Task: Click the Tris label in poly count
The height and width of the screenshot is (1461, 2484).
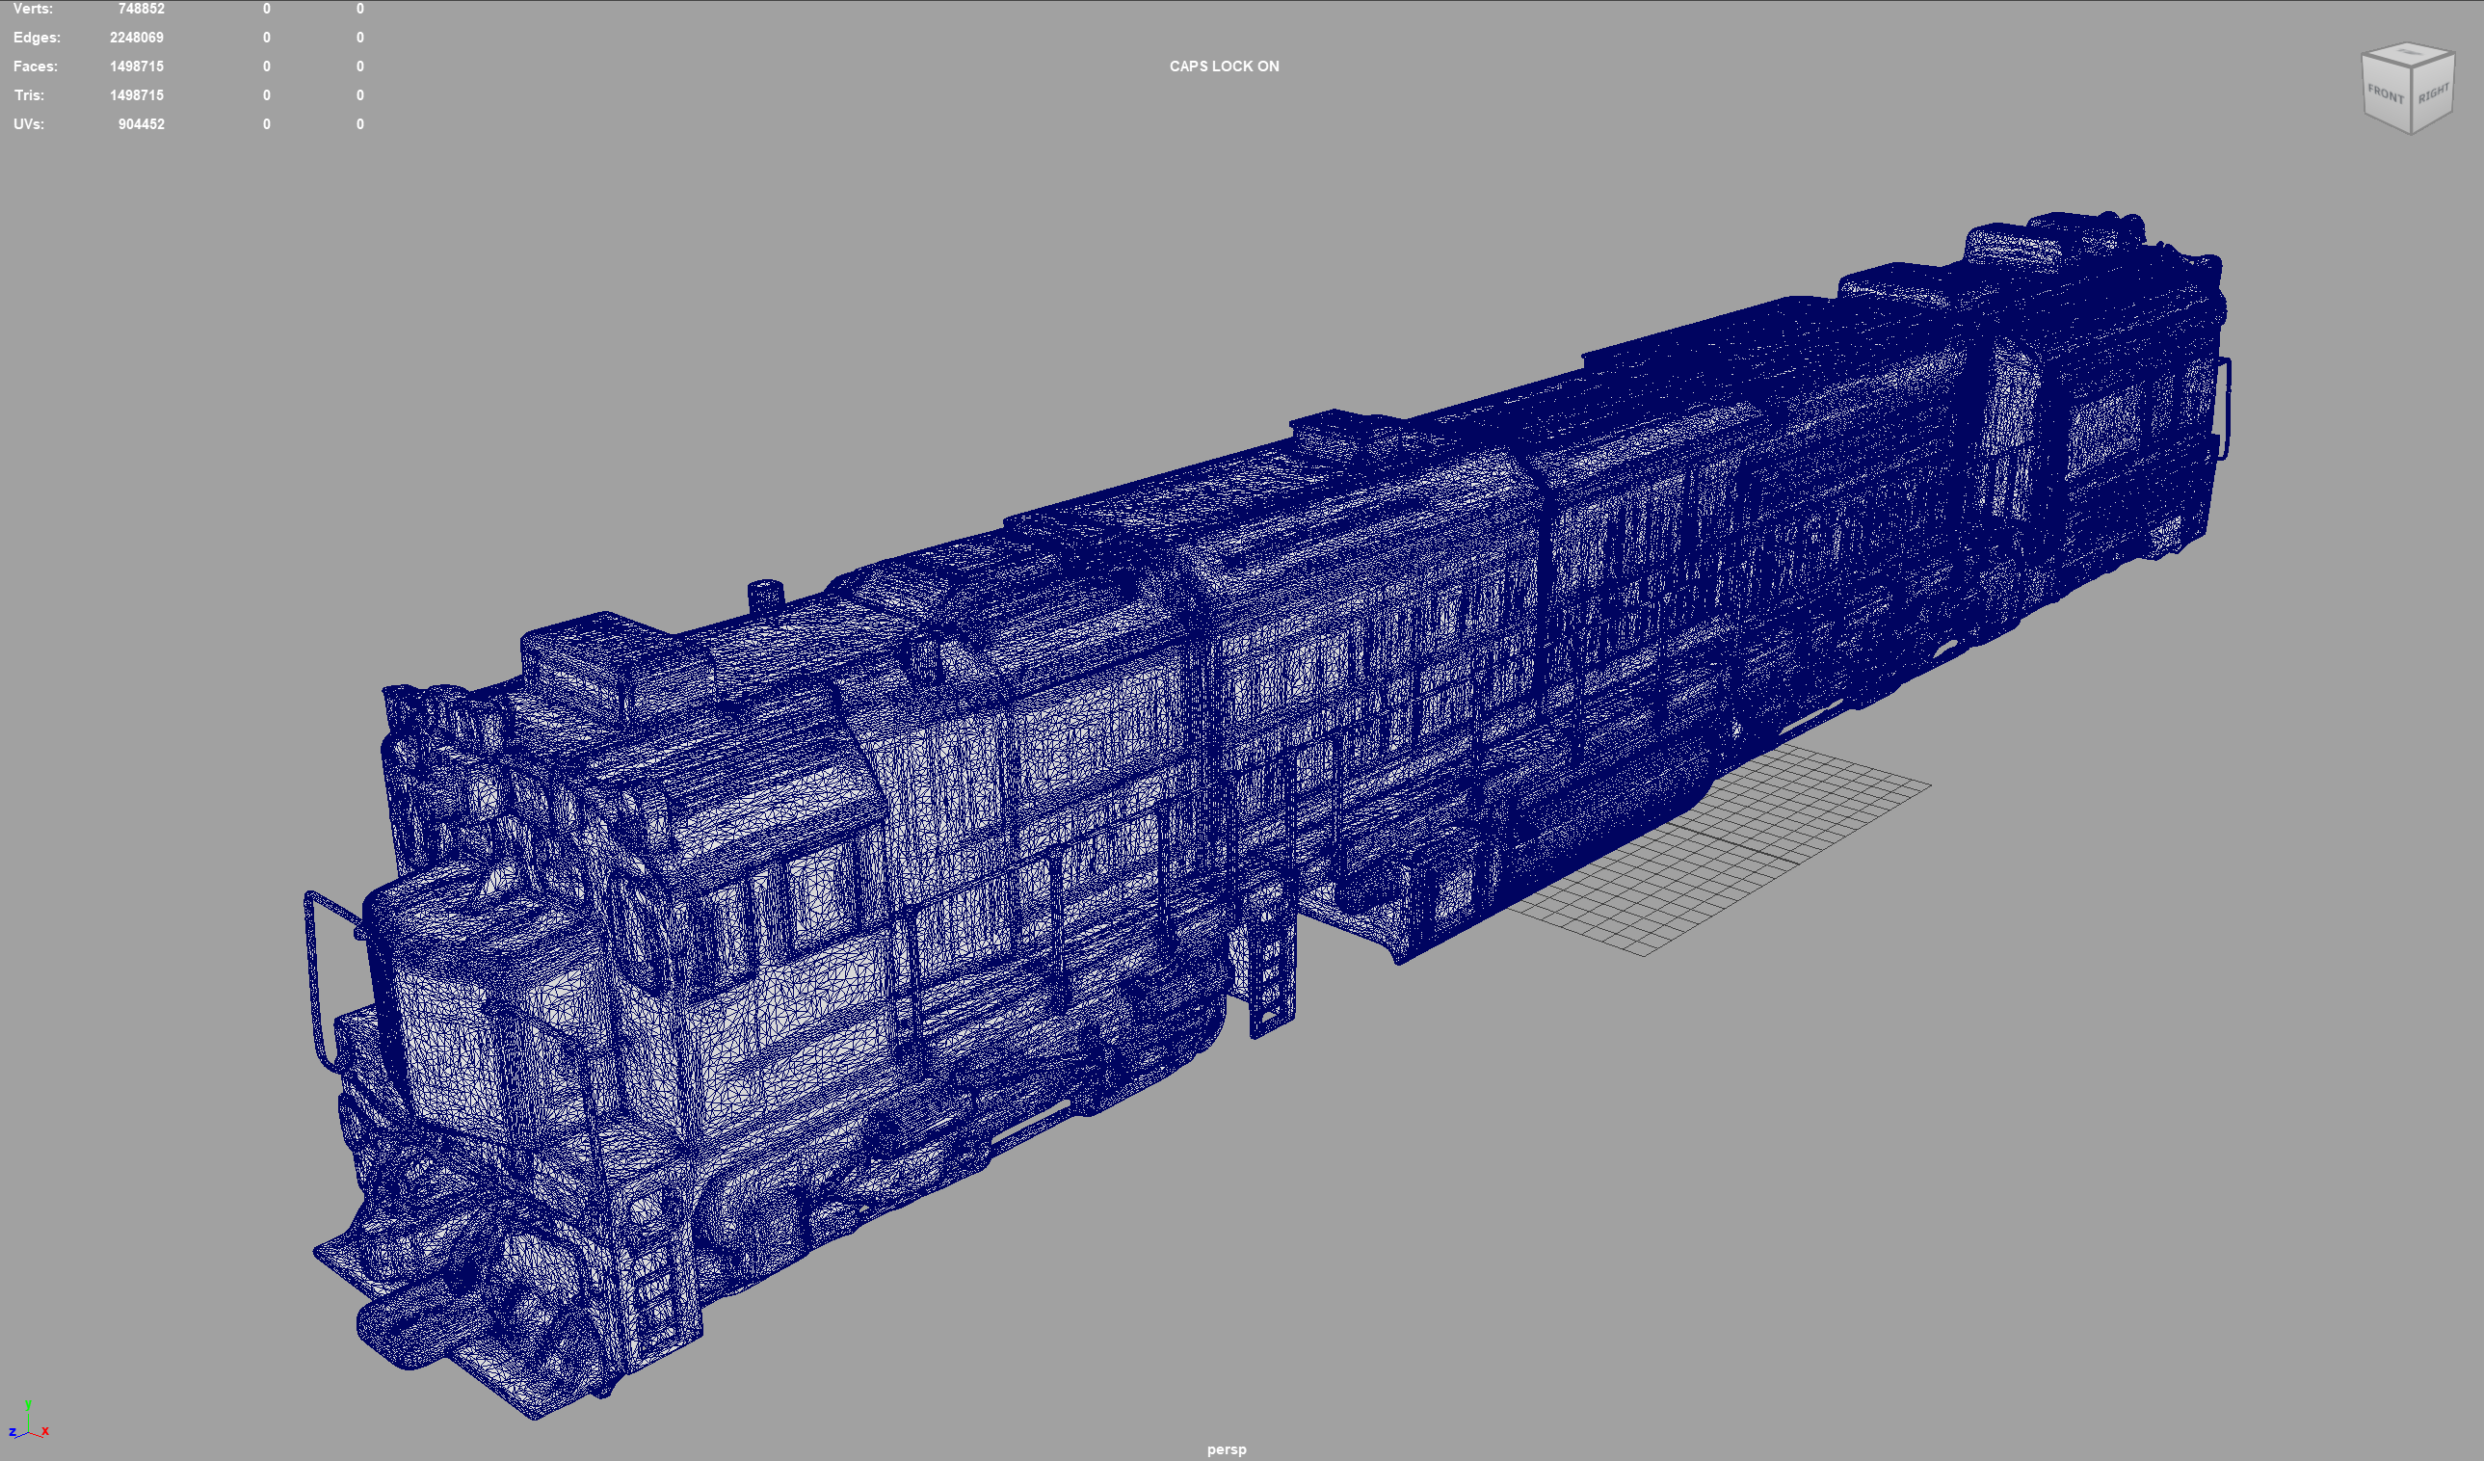Action: coord(29,95)
